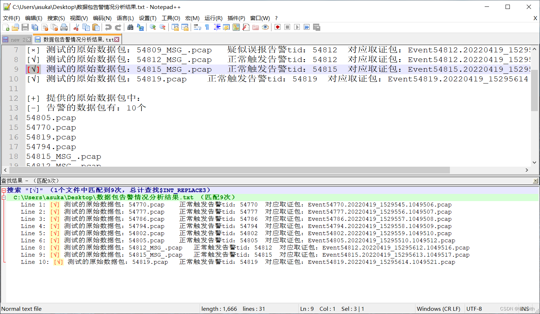Viewport: 540px width, 314px height.
Task: Toggle the indent guide display
Action: pyautogui.click(x=217, y=27)
